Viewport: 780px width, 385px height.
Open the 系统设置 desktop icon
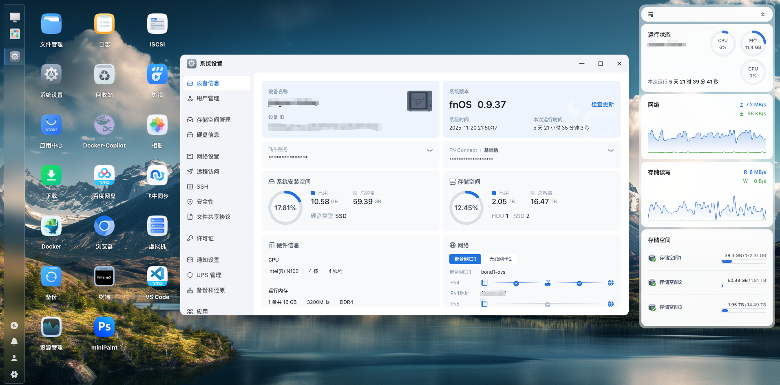tap(51, 75)
